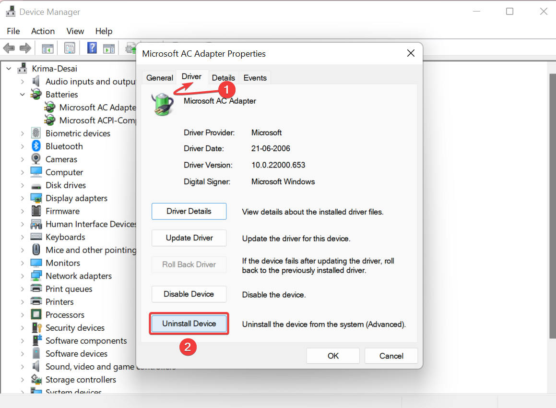Screen dimensions: 556x408
Task: Select Microsoft ACPI-Compliant battery tree item
Action: coord(97,120)
